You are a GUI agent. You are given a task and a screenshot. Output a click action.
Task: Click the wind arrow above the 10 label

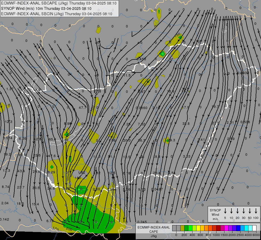pos(231,211)
